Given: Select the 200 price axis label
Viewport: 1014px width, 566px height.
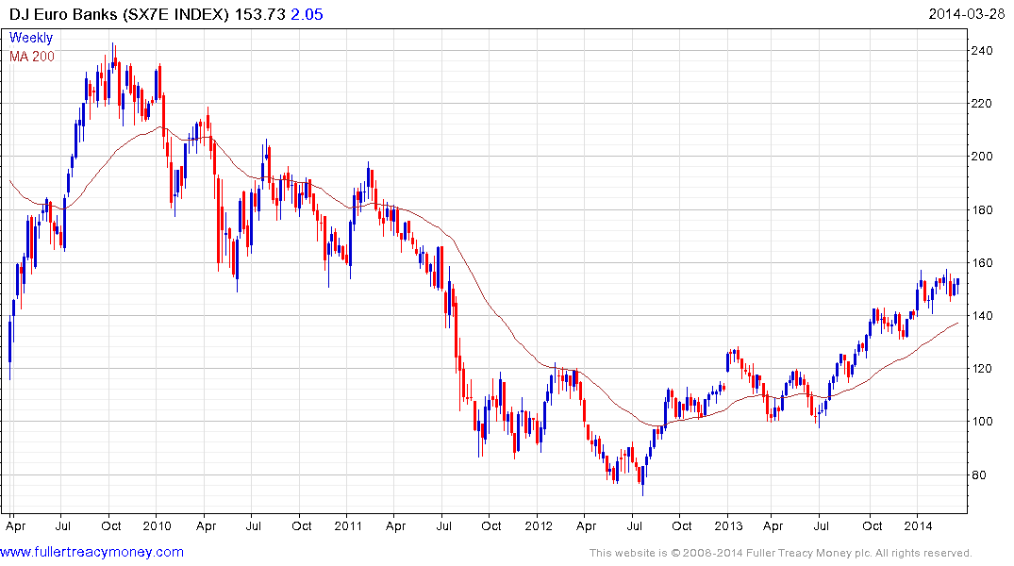Looking at the screenshot, I should point(982,157).
